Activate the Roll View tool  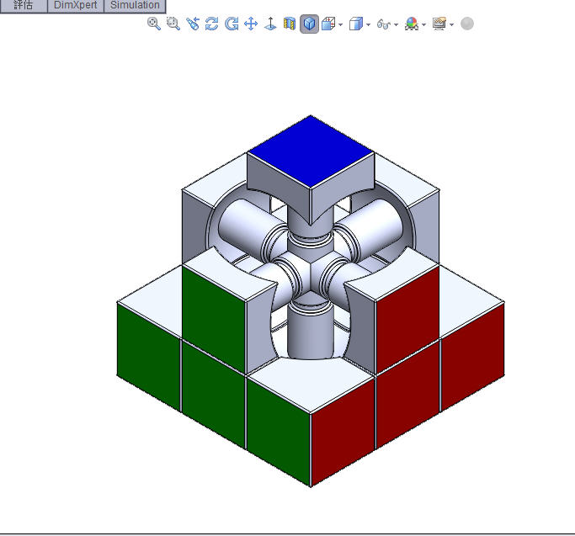coord(232,24)
